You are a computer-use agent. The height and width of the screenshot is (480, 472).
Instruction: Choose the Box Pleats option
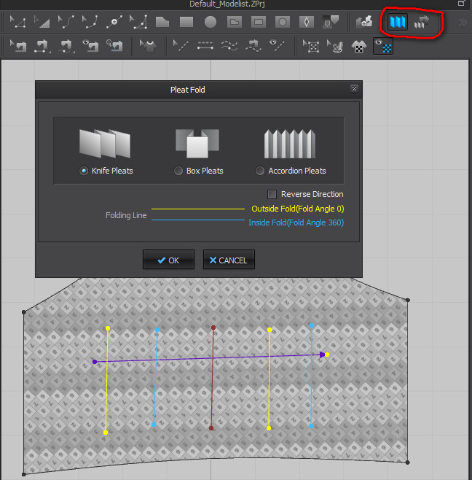click(x=178, y=171)
